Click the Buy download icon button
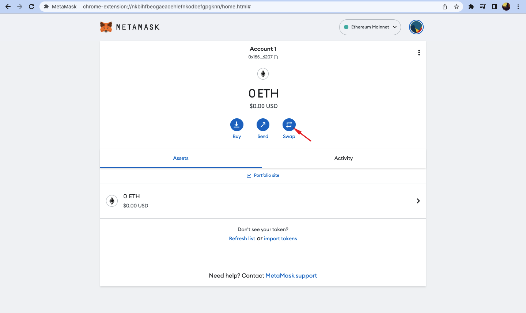Image resolution: width=526 pixels, height=313 pixels. [236, 125]
